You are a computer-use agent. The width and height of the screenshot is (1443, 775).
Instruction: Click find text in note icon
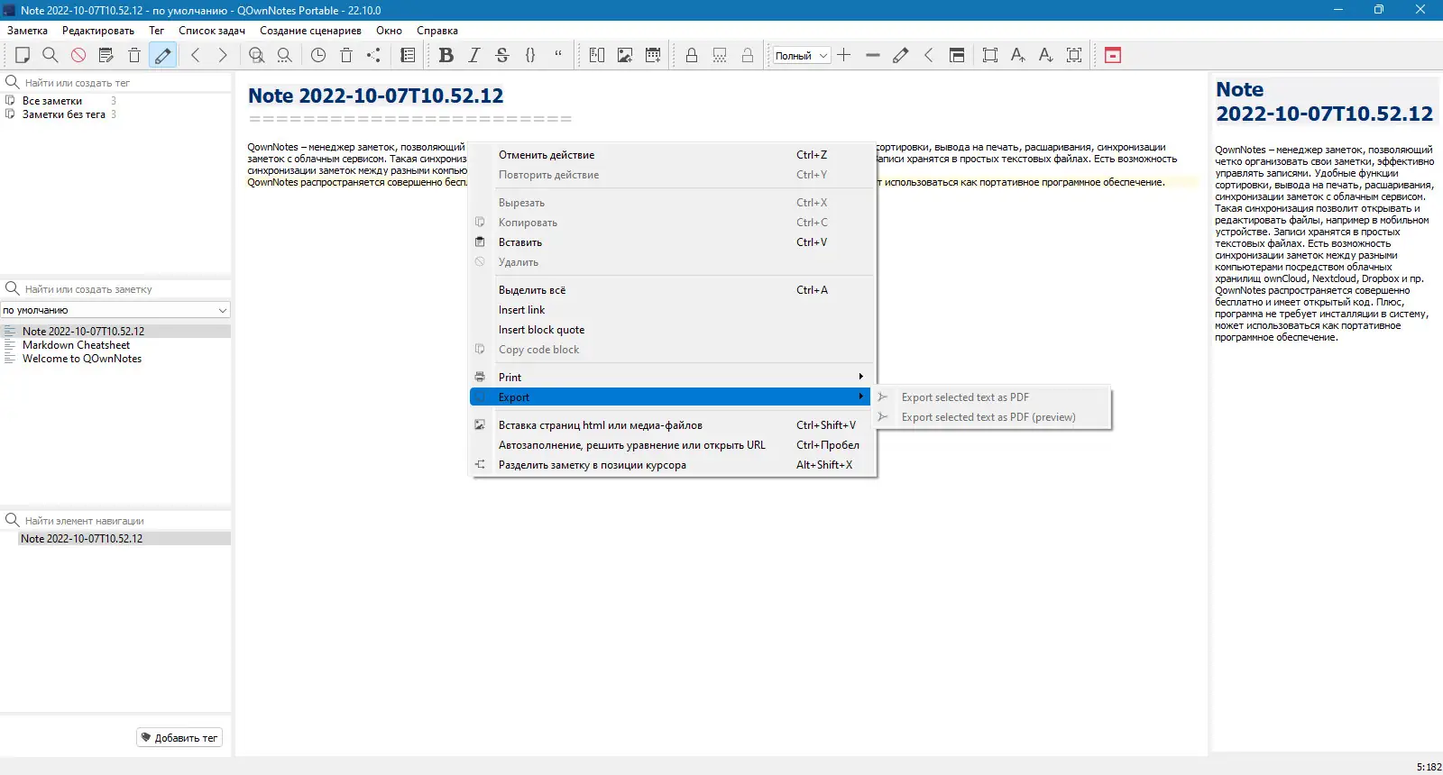pyautogui.click(x=257, y=55)
